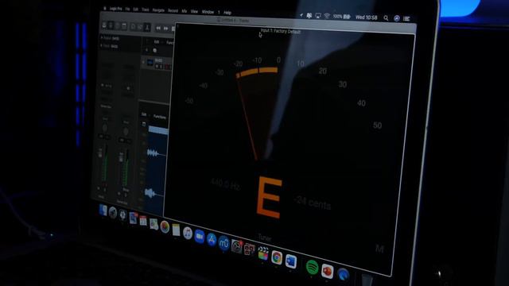
Task: Click the add track plus button
Action: coord(146,50)
